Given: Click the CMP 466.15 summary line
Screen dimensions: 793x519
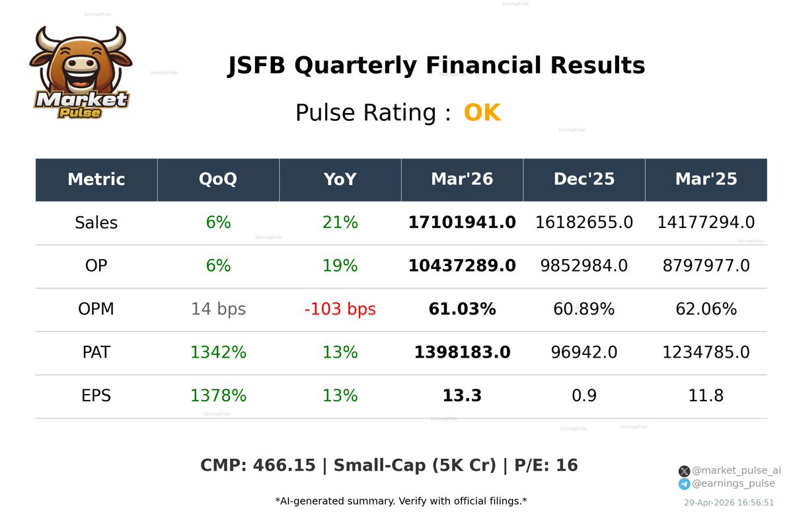Looking at the screenshot, I should [389, 465].
